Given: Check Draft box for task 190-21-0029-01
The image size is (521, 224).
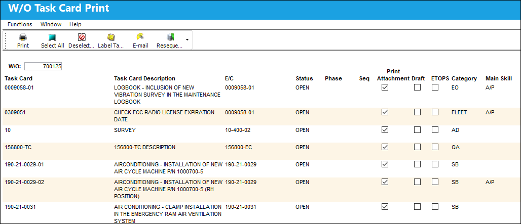Looking at the screenshot, I should pos(417,164).
